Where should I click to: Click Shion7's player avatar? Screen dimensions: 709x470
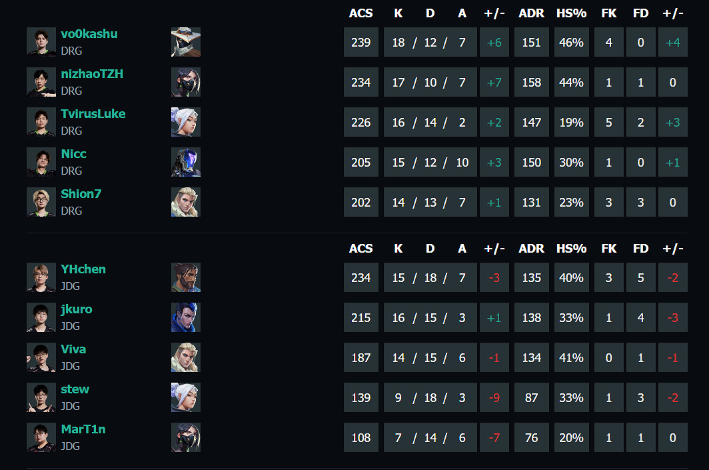tap(41, 202)
